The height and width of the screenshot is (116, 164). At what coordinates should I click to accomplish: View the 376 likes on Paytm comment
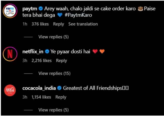pyautogui.click(x=40, y=24)
